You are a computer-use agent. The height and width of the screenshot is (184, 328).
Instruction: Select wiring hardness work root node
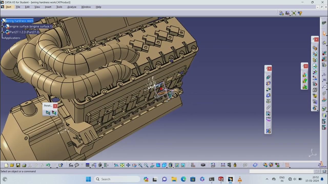pyautogui.click(x=20, y=21)
